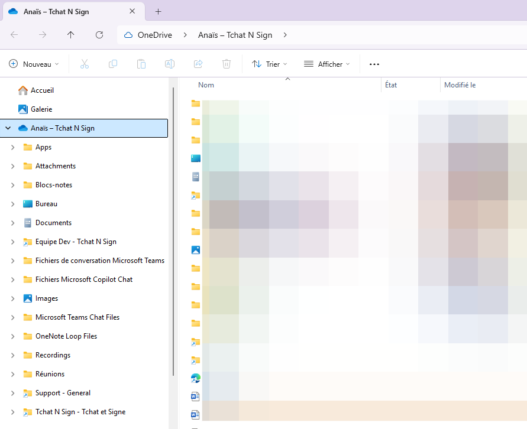The width and height of the screenshot is (527, 429).
Task: Click the Paste clipboard icon
Action: 141,64
